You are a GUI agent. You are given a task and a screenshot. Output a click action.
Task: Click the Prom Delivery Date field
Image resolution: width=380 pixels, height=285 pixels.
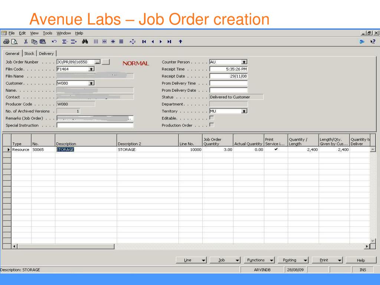228,90
